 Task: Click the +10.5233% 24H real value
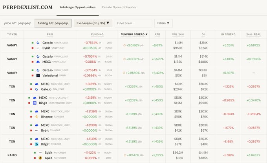pyautogui.click(x=254, y=59)
